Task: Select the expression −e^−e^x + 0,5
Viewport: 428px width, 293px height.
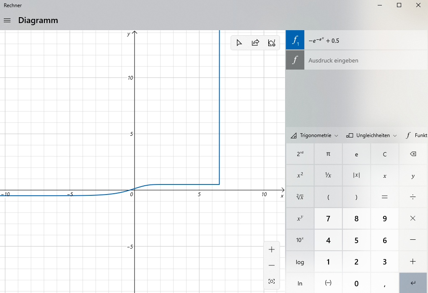Action: [x=324, y=40]
